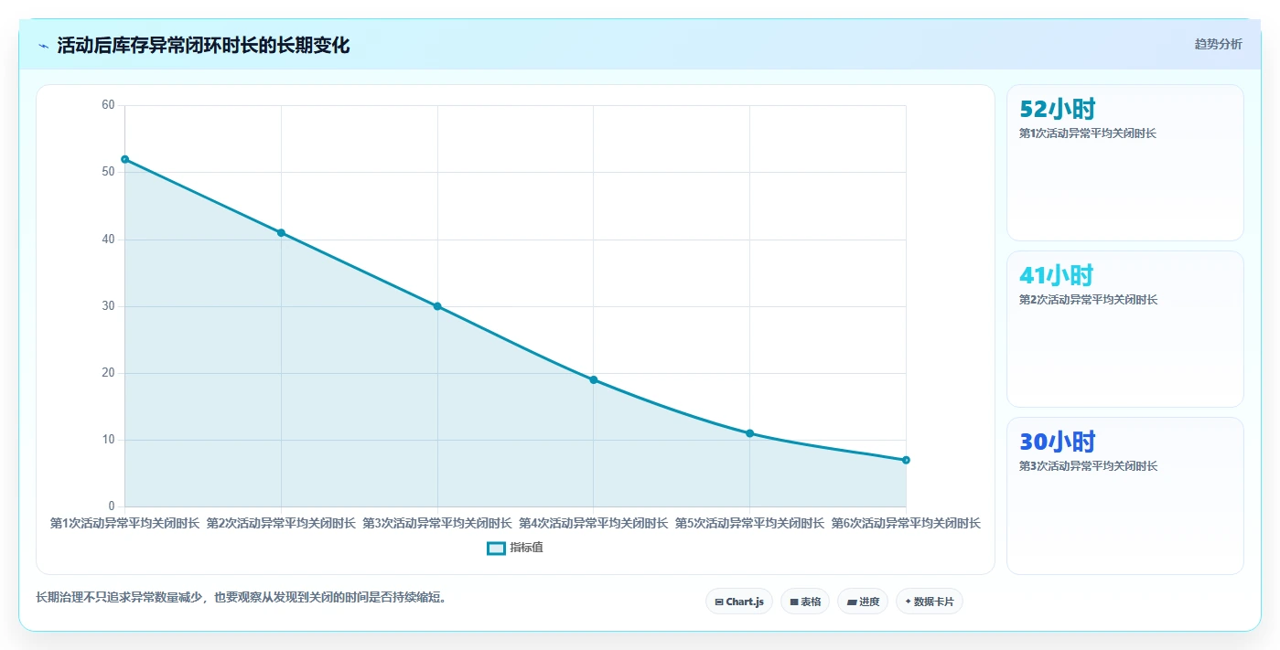Select the 表格 tag chip
1280x650 pixels.
coord(805,602)
